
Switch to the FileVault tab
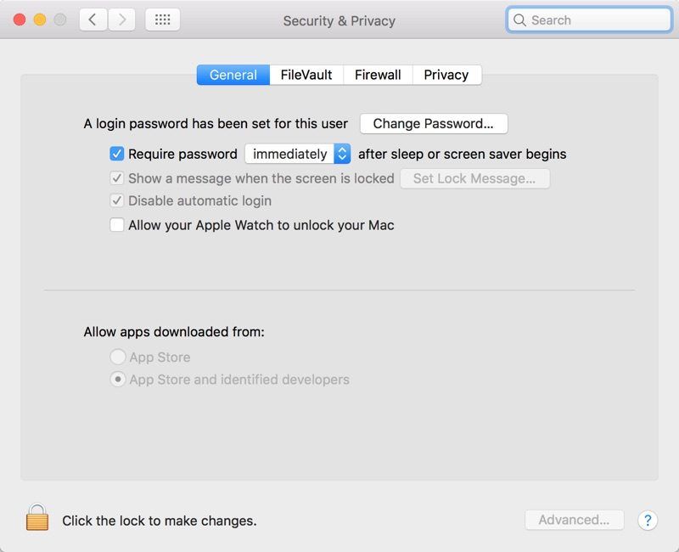pos(306,75)
